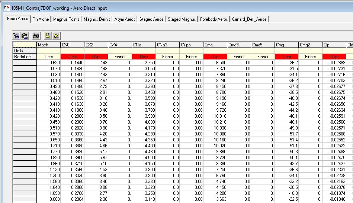Click the CX0 cell containing 0.1440

[x=73, y=63]
